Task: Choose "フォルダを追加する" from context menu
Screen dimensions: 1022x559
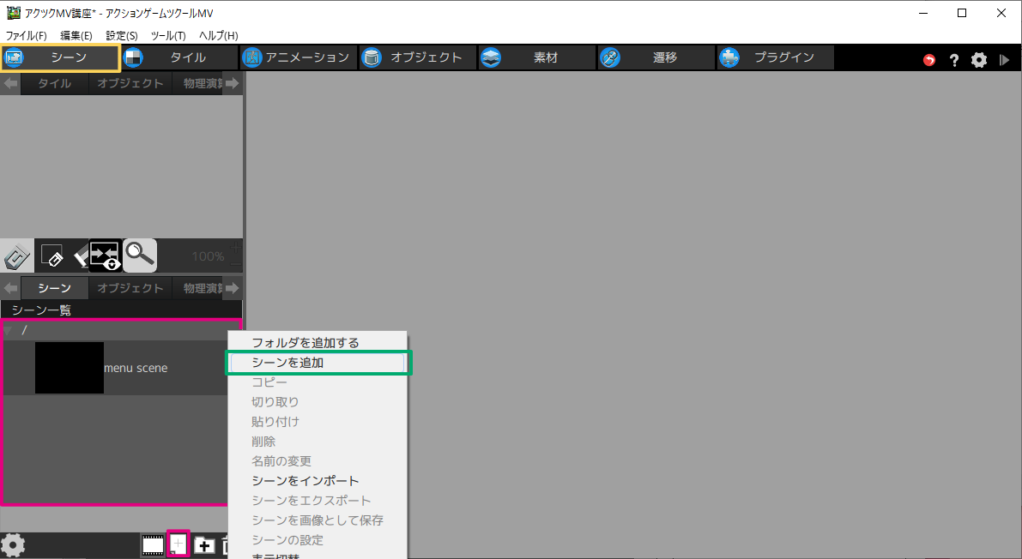Action: [305, 343]
